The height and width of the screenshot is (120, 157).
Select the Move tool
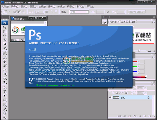tap(5, 27)
